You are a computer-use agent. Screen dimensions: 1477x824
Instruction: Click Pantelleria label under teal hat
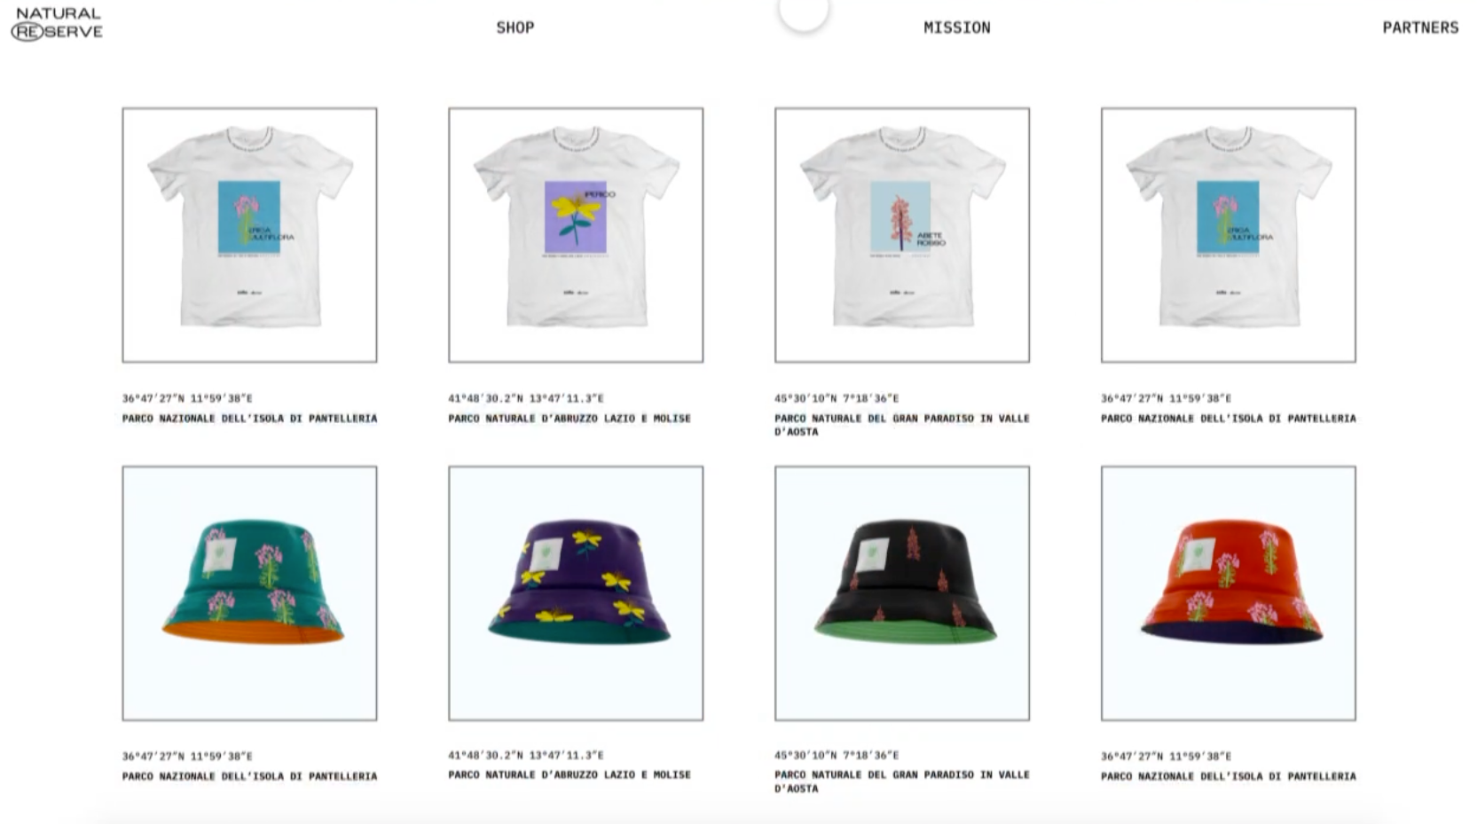[249, 777]
